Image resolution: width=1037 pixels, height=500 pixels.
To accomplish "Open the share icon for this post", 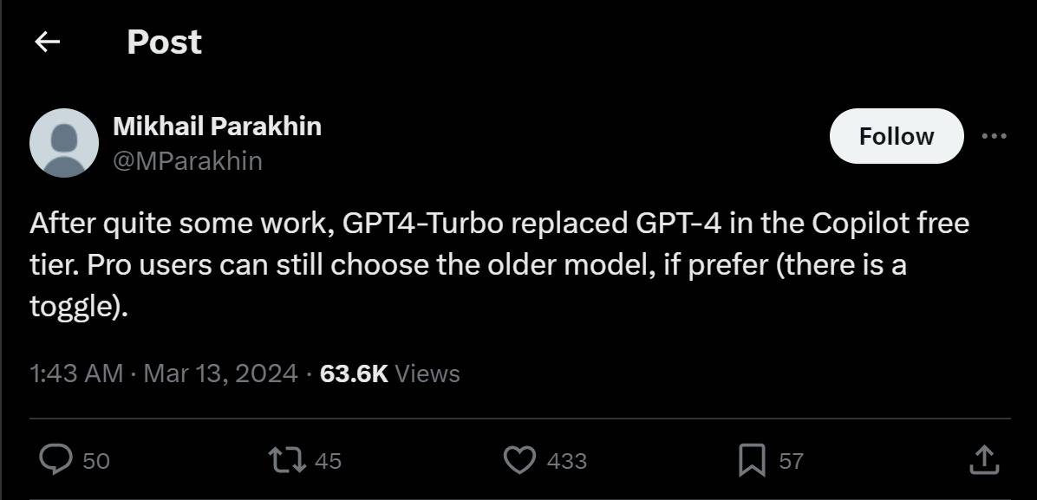I will (x=983, y=459).
